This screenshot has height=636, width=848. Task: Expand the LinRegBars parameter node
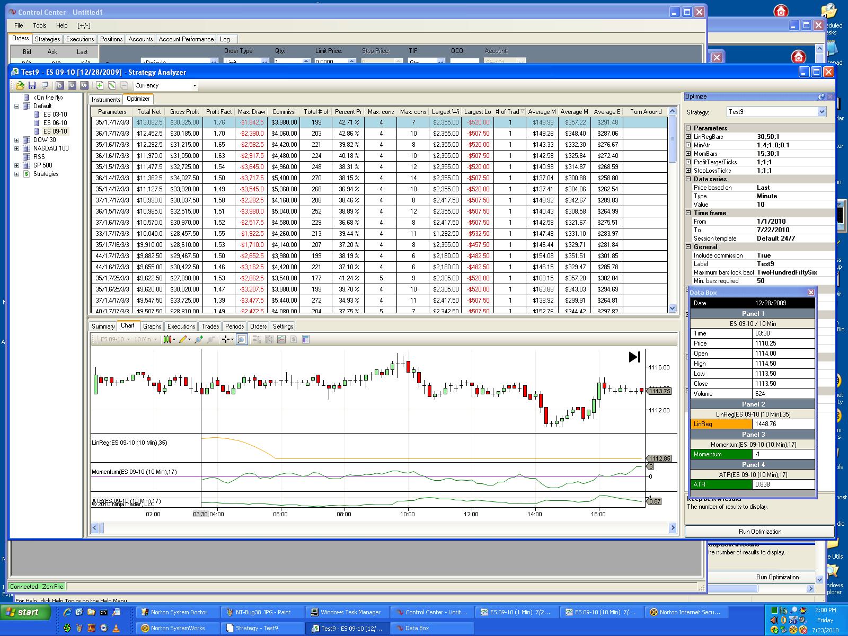point(688,137)
